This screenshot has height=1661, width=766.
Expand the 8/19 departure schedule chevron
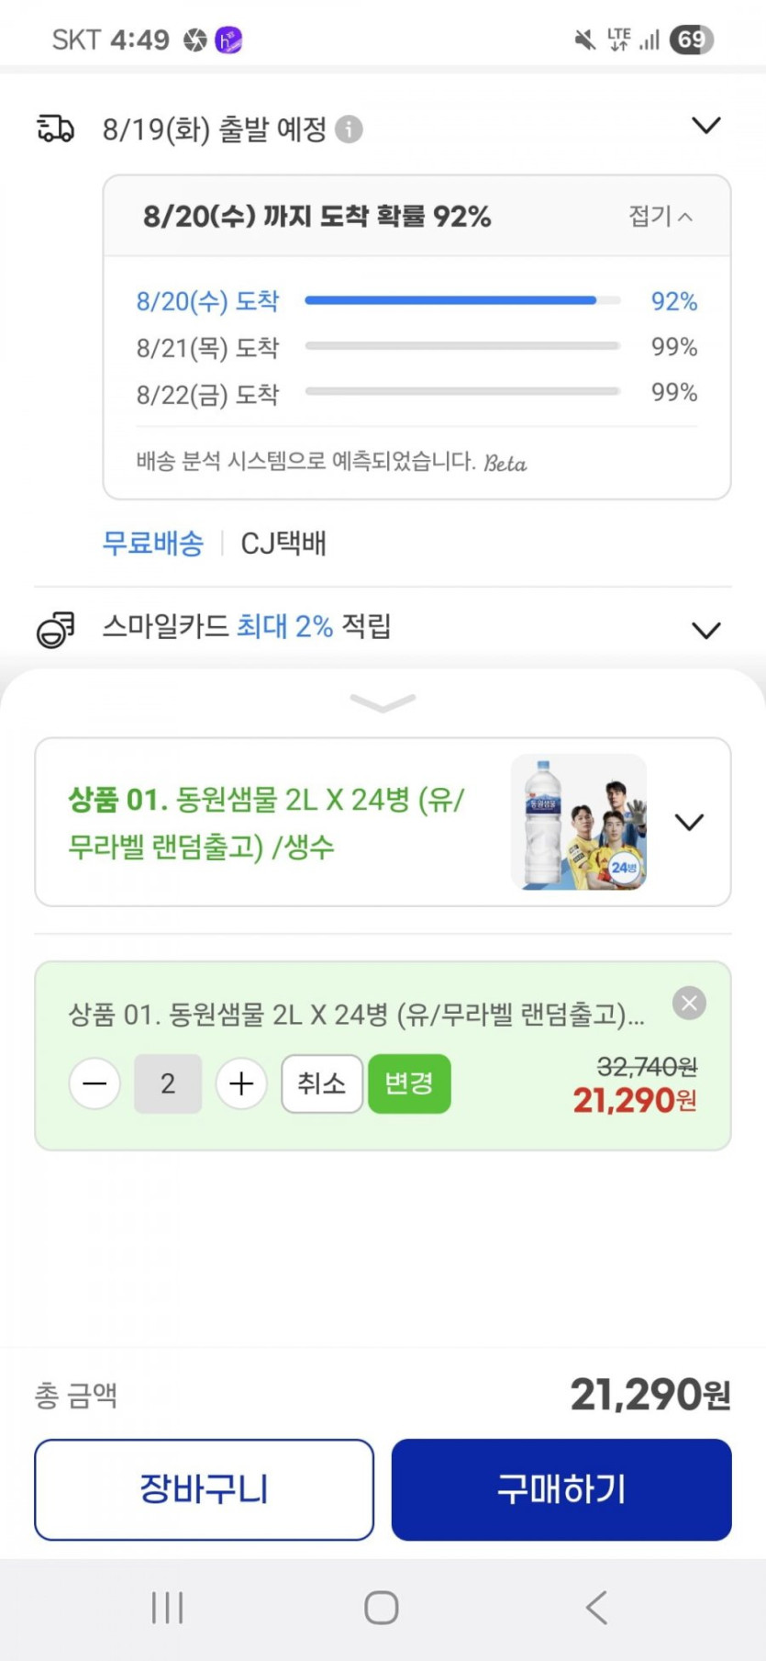click(x=705, y=126)
